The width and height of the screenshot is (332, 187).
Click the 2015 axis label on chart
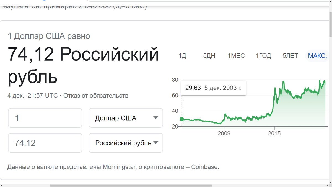274,133
